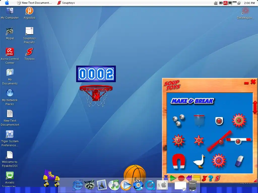
Task: Open the Algodoo desktop icon
Action: click(29, 13)
